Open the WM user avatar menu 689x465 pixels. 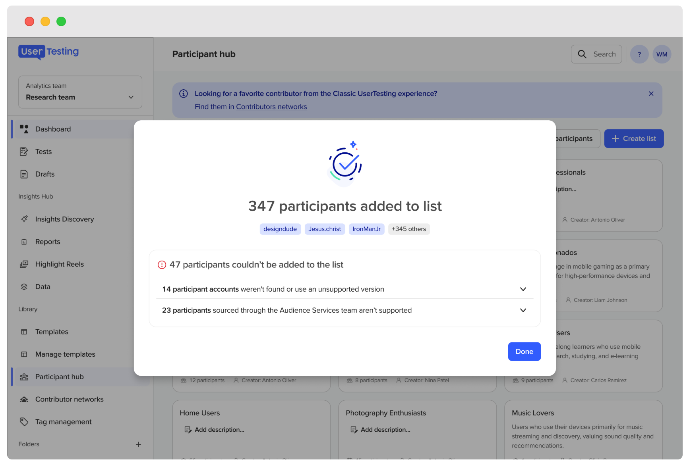(662, 54)
